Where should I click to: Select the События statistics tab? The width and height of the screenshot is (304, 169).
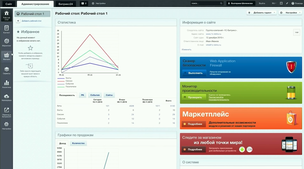[x=95, y=95]
